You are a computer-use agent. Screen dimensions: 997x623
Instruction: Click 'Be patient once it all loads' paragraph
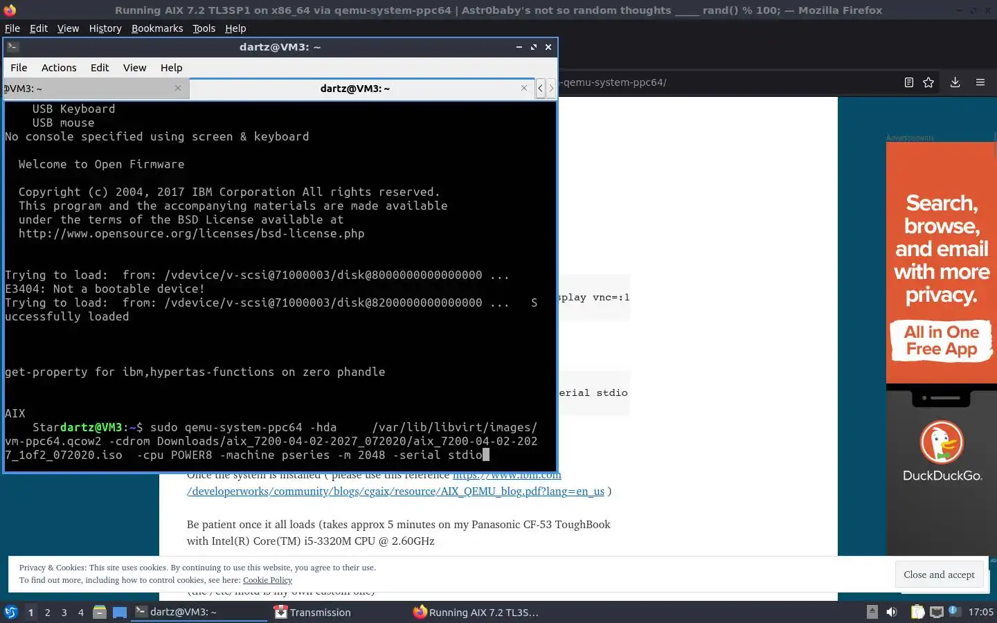(x=398, y=532)
